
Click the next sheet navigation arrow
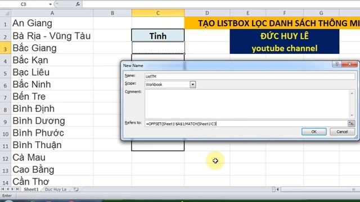(12, 189)
